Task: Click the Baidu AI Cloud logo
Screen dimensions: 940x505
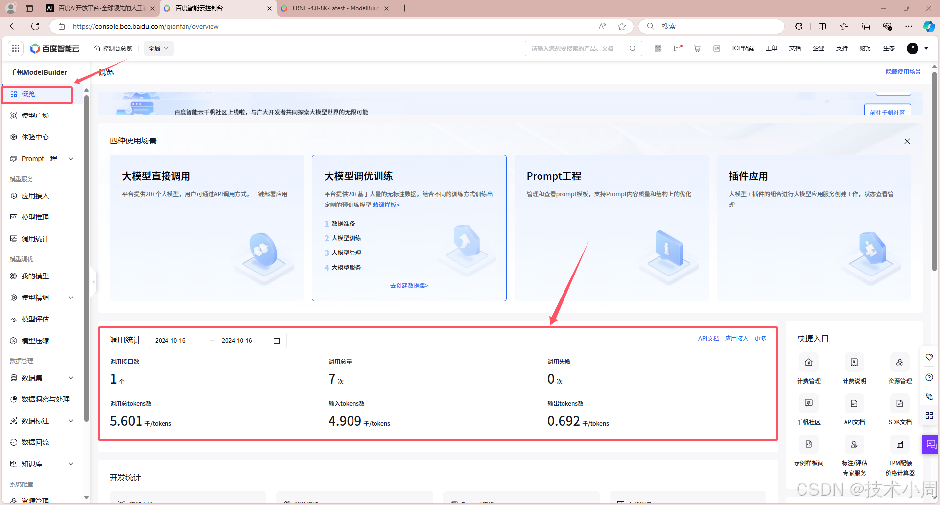Action: (55, 48)
